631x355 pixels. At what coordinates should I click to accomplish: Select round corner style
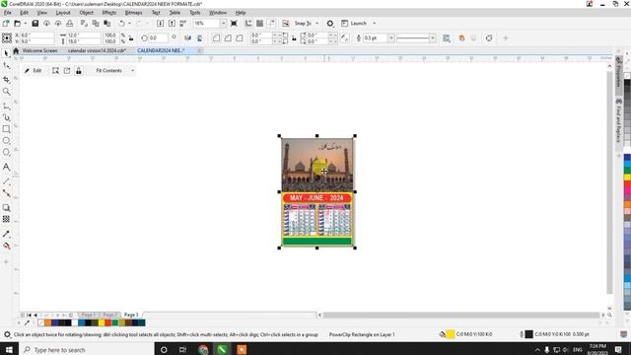[216, 37]
